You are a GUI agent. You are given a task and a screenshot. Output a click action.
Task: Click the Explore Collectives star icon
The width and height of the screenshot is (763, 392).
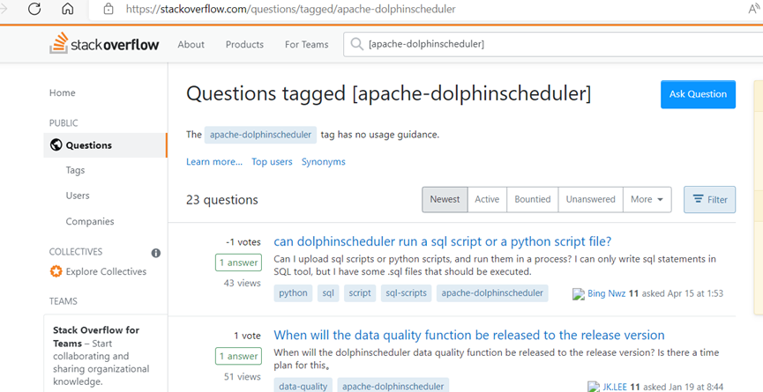click(x=56, y=271)
